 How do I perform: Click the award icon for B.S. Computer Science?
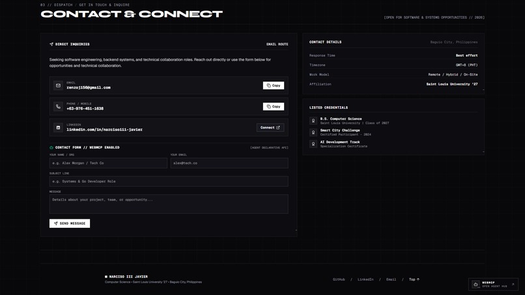click(313, 120)
